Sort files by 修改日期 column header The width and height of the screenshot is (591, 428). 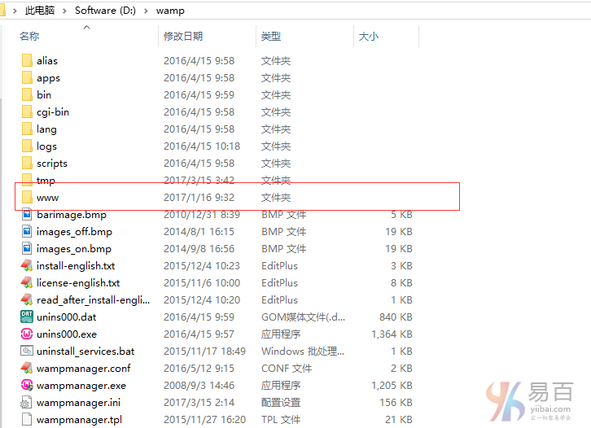tap(183, 37)
